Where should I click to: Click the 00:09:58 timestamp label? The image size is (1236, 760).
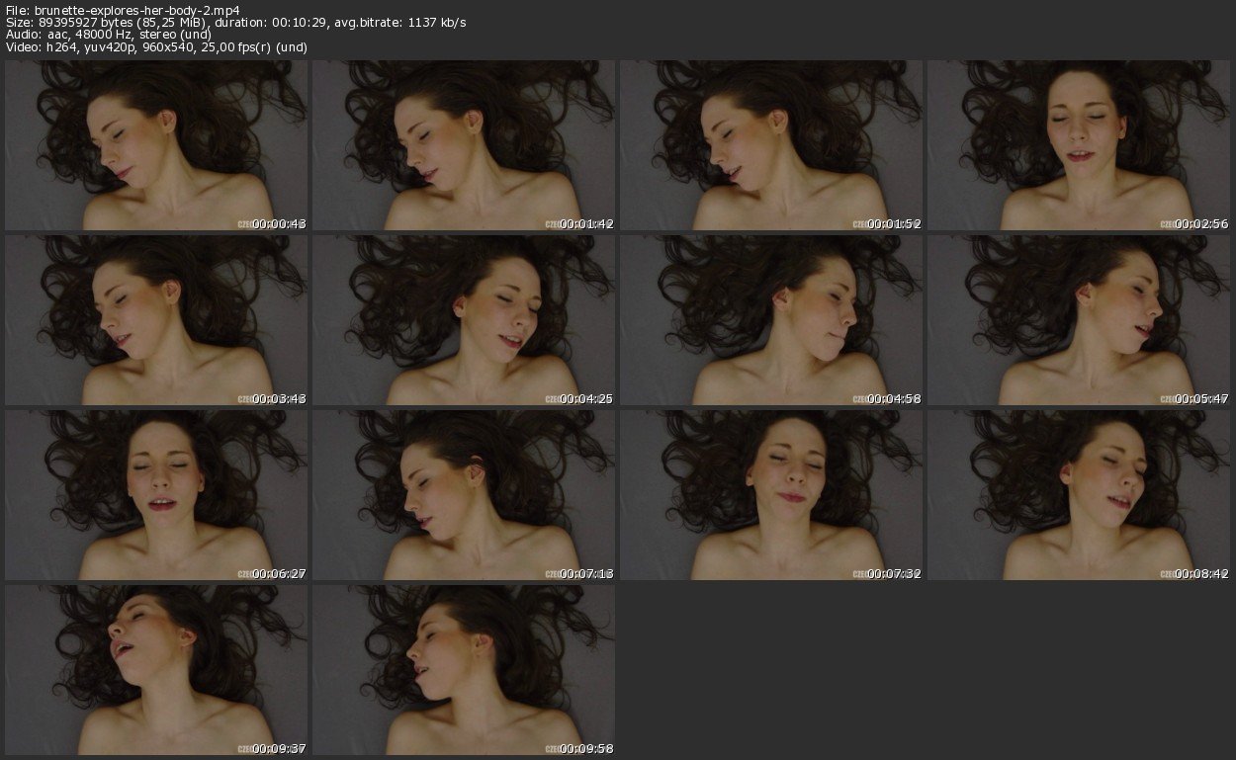coord(586,749)
